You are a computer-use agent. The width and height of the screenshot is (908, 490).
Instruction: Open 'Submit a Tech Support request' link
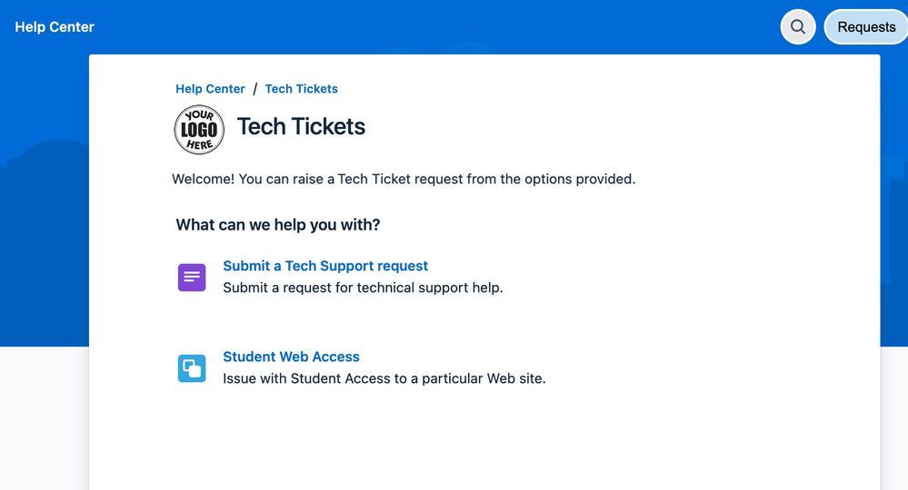coord(325,266)
